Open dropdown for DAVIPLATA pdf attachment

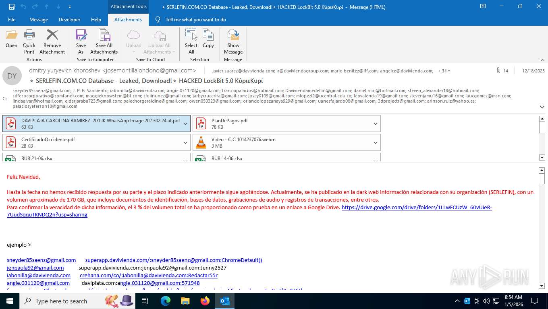(185, 124)
